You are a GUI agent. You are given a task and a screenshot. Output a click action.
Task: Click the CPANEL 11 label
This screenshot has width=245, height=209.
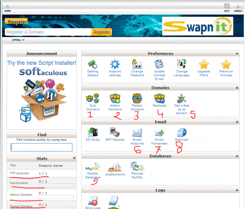tap(18, 40)
